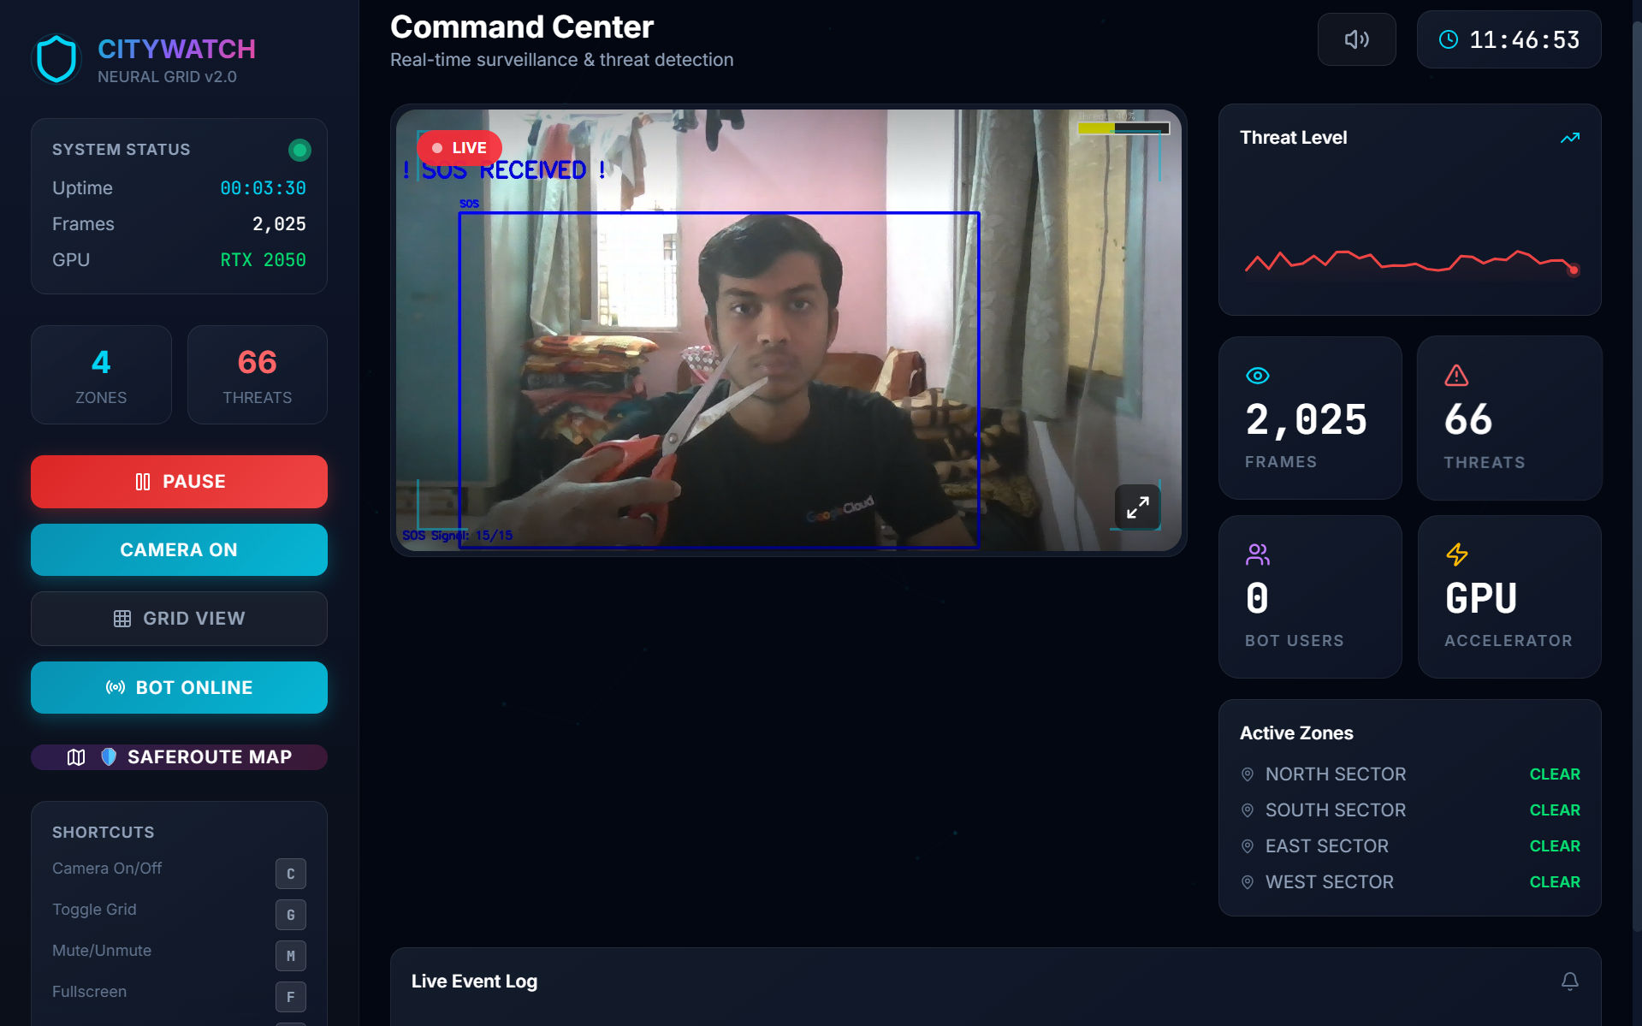This screenshot has height=1026, width=1642.
Task: Click the warning triangle on Threats card
Action: 1456,376
